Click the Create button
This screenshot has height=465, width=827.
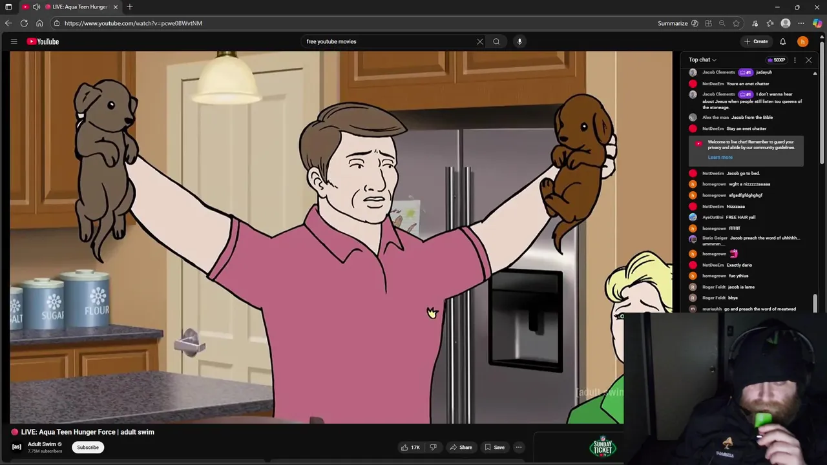tap(756, 41)
